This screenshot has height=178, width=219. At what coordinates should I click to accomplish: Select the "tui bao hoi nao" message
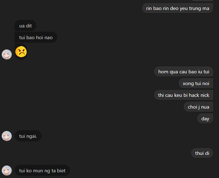[x=36, y=37]
